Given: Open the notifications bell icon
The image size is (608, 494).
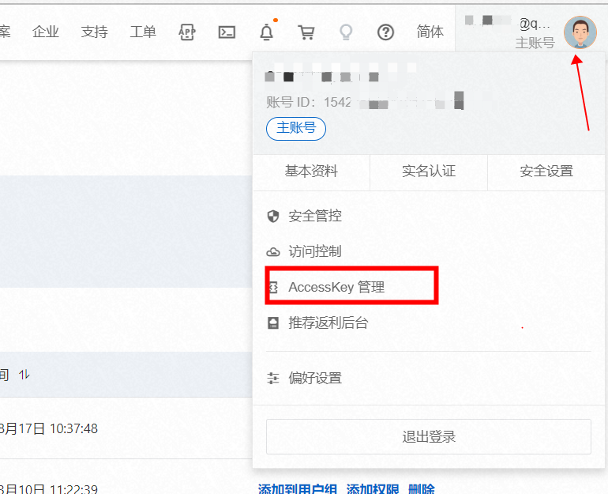Looking at the screenshot, I should [267, 32].
